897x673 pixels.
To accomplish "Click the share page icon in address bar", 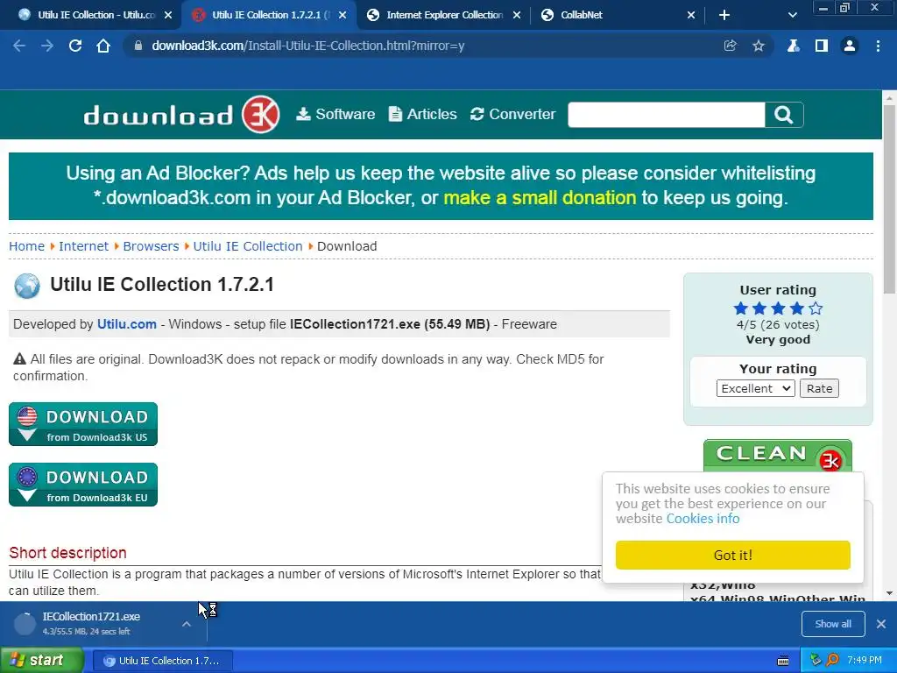I will click(x=730, y=46).
